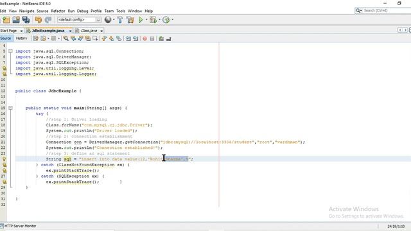Screen dimensions: 411x231
Task: Click Next Bookmark icon
Action: [x=112, y=38]
